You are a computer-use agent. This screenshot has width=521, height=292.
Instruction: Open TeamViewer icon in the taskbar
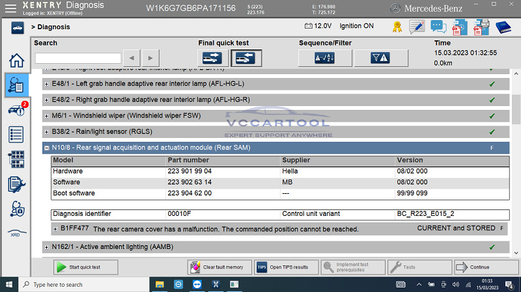197,285
